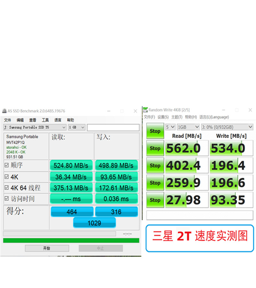Click the top Stop all-tests button
The image size is (256, 288).
pos(155,131)
